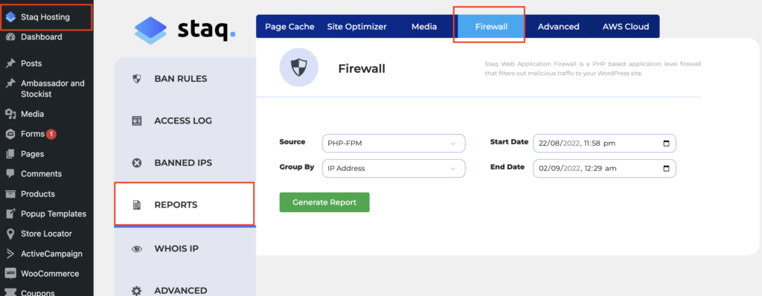The image size is (762, 296).
Task: Click the Banned IPs cross-circle icon
Action: tap(137, 163)
